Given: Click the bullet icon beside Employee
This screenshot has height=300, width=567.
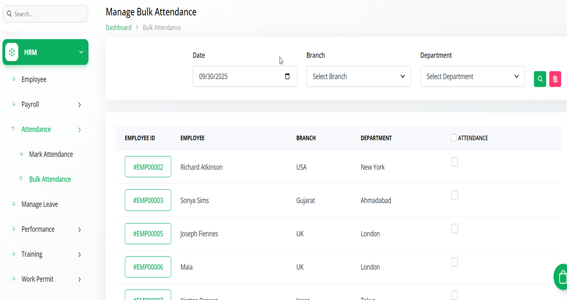Looking at the screenshot, I should click(x=14, y=79).
